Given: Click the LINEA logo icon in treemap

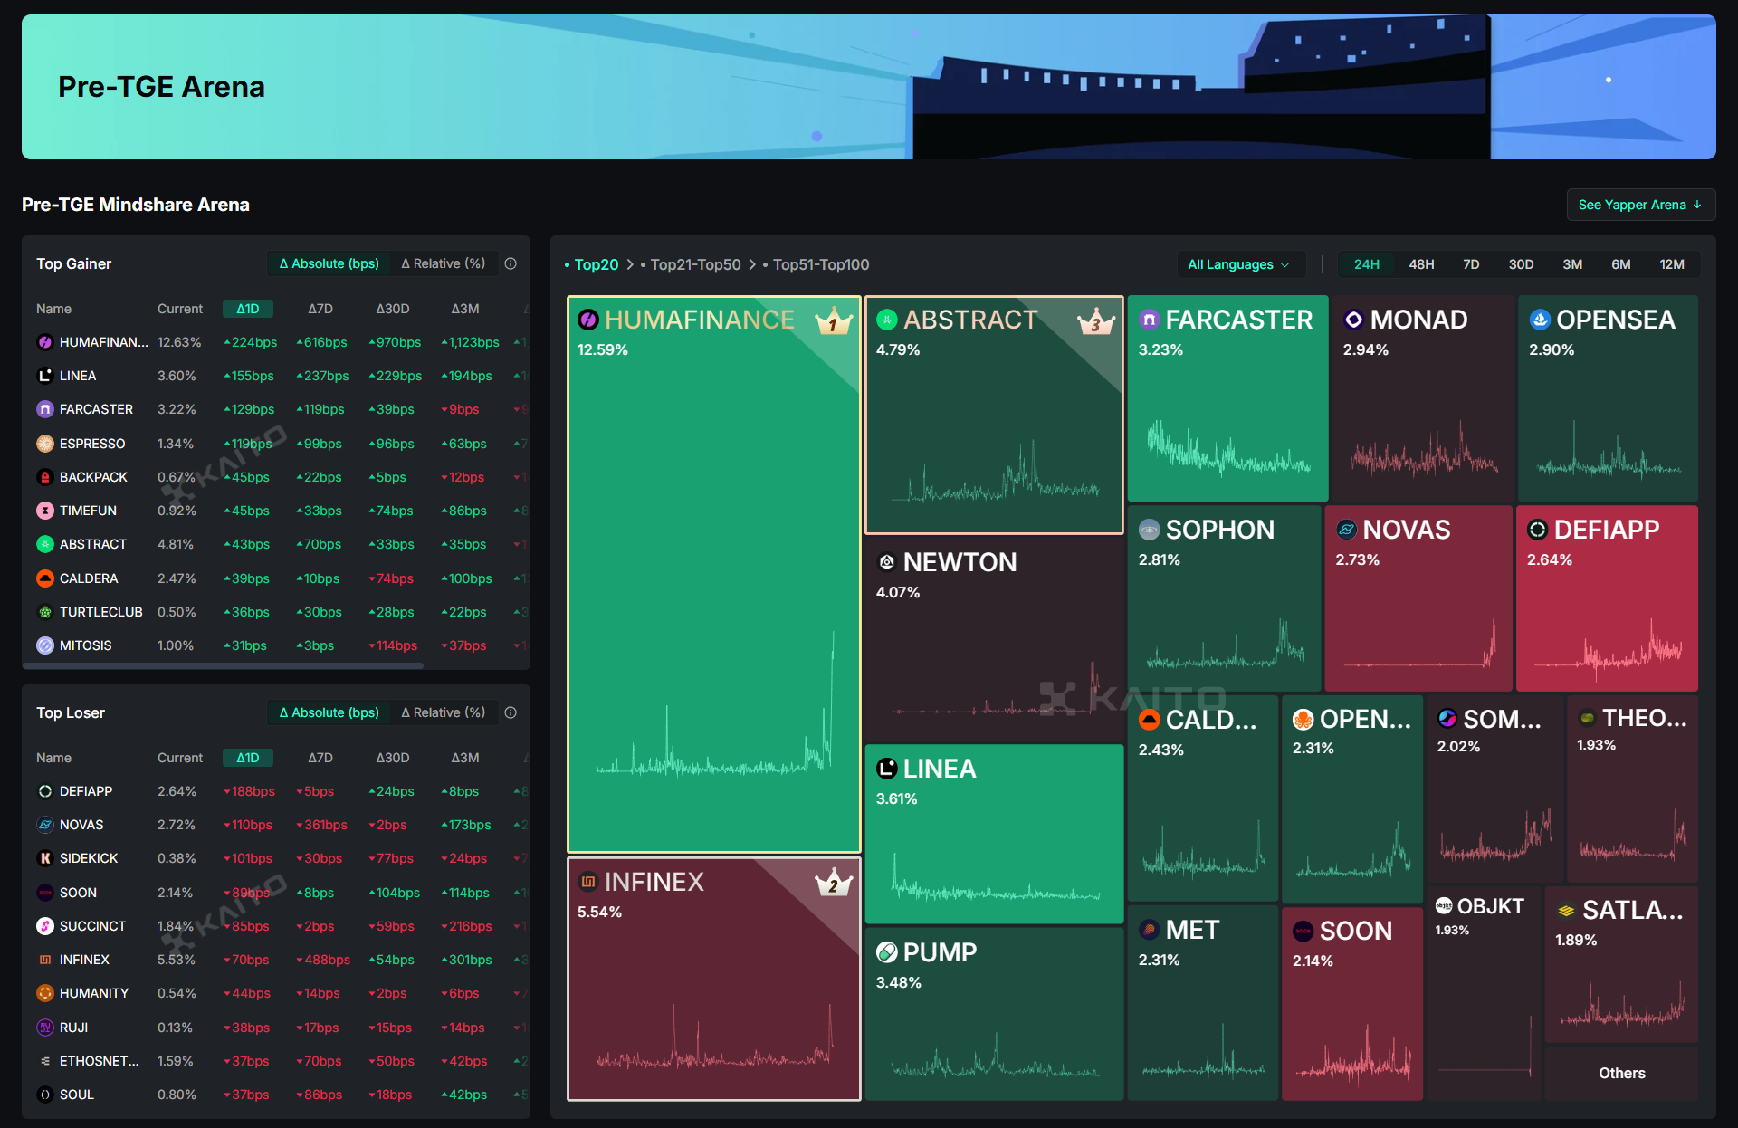Looking at the screenshot, I should pyautogui.click(x=887, y=769).
